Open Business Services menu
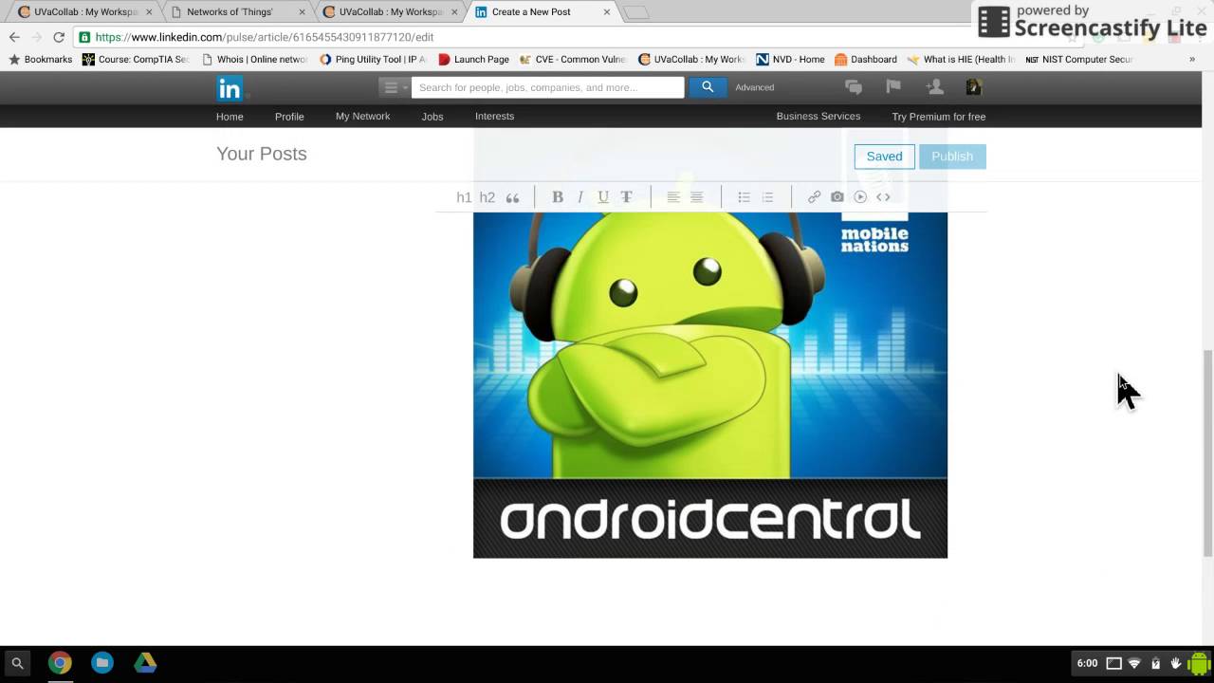The height and width of the screenshot is (683, 1214). pos(819,116)
